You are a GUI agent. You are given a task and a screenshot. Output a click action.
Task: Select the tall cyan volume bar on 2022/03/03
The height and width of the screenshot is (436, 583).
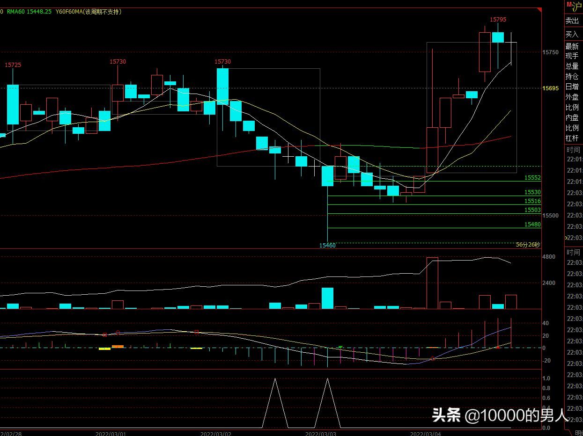tap(327, 298)
